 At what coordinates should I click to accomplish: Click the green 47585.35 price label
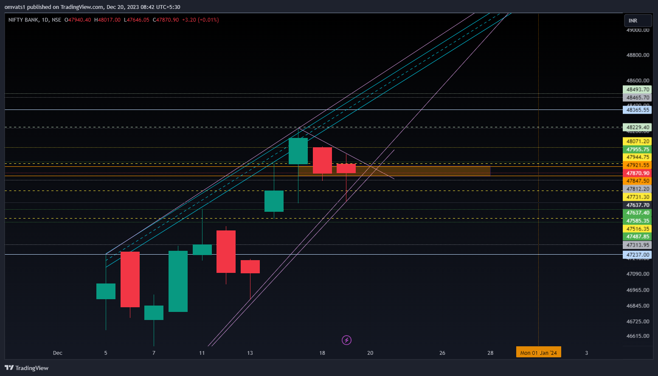[x=638, y=221]
